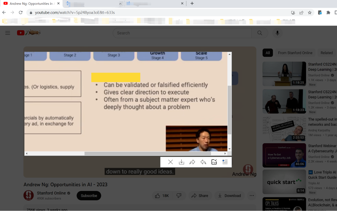Open the YouTube guide hamburger menu

(x=8, y=33)
